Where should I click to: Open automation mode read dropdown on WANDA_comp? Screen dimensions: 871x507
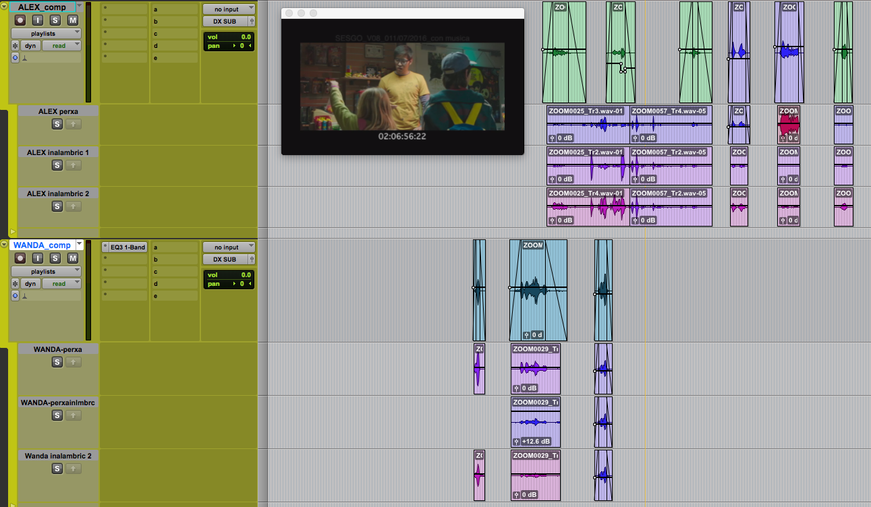[x=61, y=284]
